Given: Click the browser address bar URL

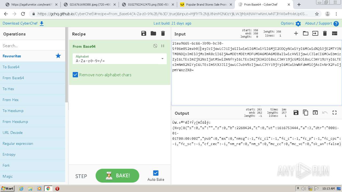Looking at the screenshot, I should point(172,14).
